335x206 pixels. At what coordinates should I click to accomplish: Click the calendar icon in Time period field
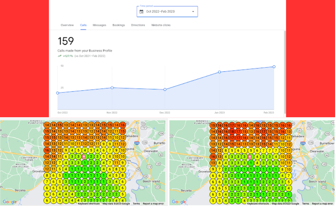coord(141,12)
